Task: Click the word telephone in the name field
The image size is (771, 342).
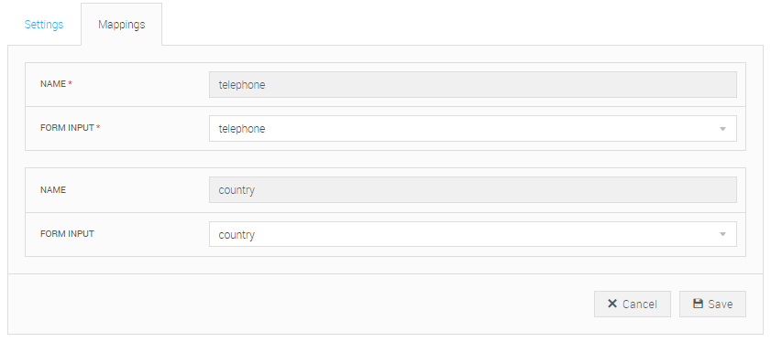Action: coord(242,85)
